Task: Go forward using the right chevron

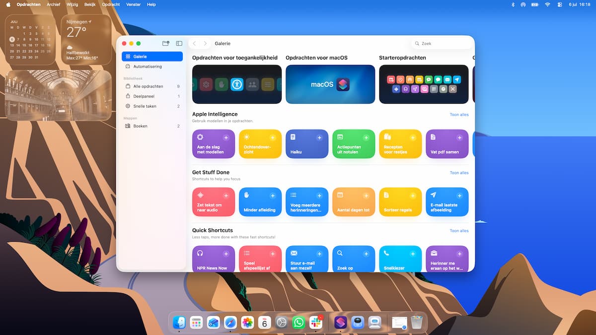Action: [x=205, y=44]
